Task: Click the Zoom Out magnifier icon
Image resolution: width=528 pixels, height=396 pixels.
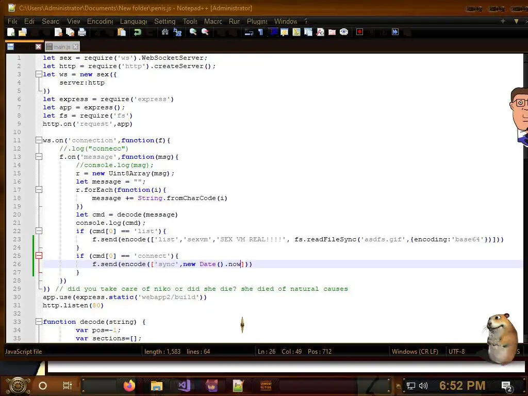Action: [205, 32]
